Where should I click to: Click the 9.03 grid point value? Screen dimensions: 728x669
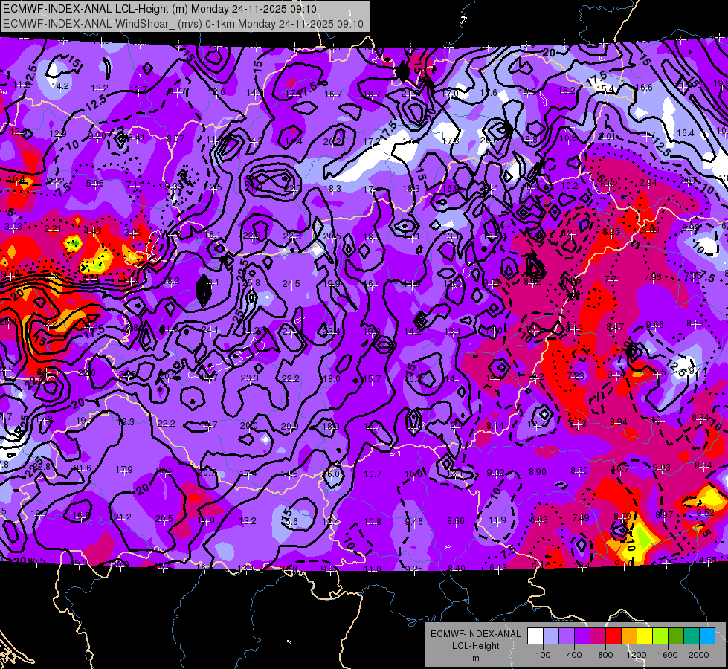point(661,467)
